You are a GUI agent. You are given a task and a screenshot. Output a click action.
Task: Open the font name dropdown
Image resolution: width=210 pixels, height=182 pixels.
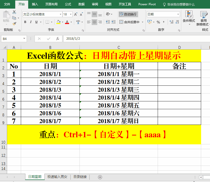pyautogui.click(x=60, y=14)
